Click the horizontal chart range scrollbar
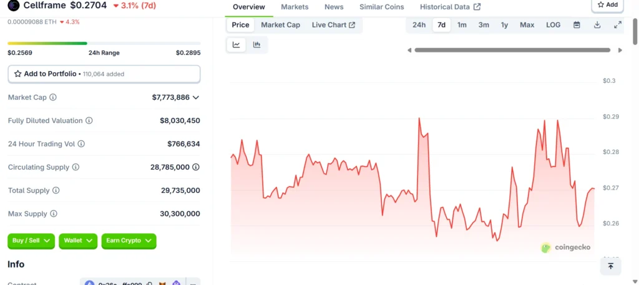Viewport: 639px width, 285px height. coord(512,50)
